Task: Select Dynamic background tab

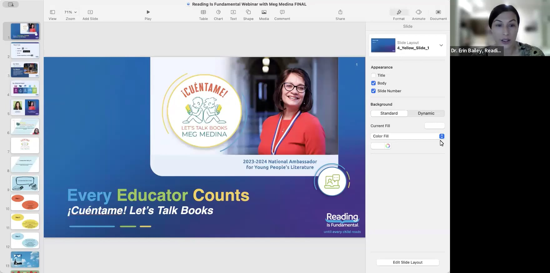Action: pyautogui.click(x=426, y=113)
